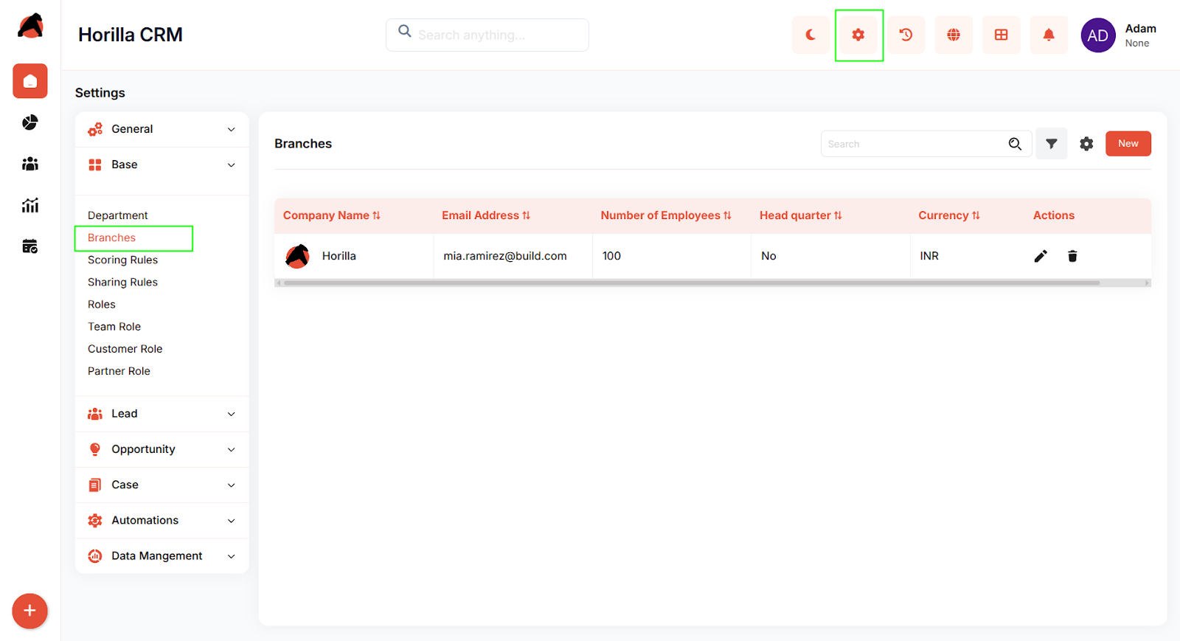Open calendar icon in left sidebar
Image resolution: width=1180 pixels, height=641 pixels.
[30, 246]
